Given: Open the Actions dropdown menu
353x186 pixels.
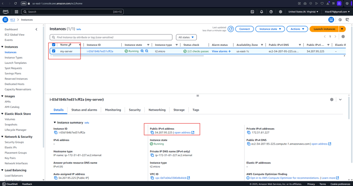Looking at the screenshot, I should tap(297, 29).
